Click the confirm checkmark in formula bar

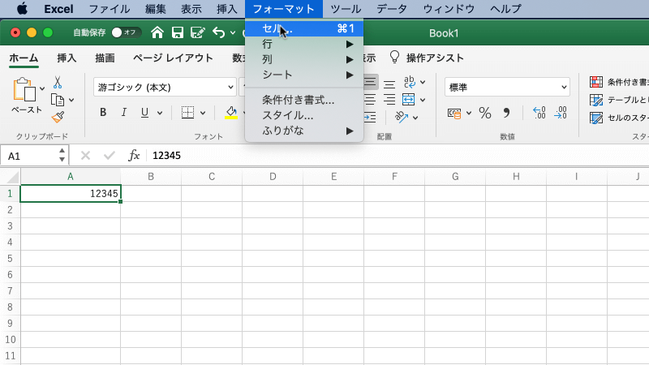tap(110, 156)
